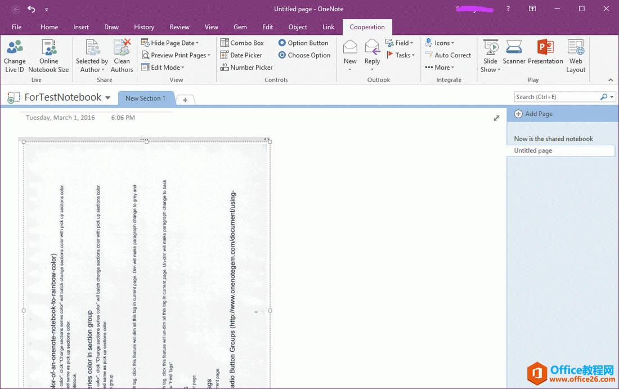Collapse the ribbon using chevron
This screenshot has height=389, width=619.
pyautogui.click(x=611, y=80)
